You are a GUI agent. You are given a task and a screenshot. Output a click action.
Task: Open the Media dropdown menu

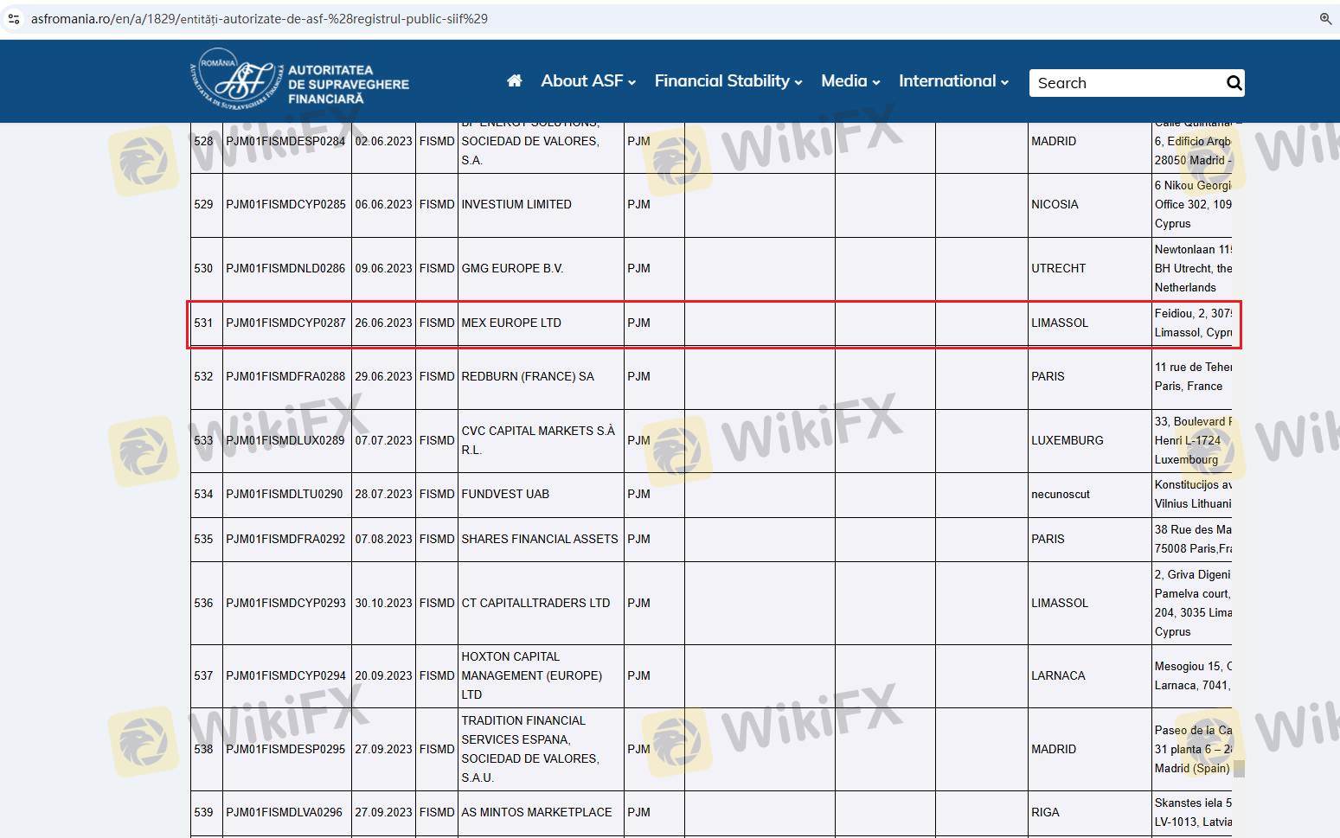(850, 81)
